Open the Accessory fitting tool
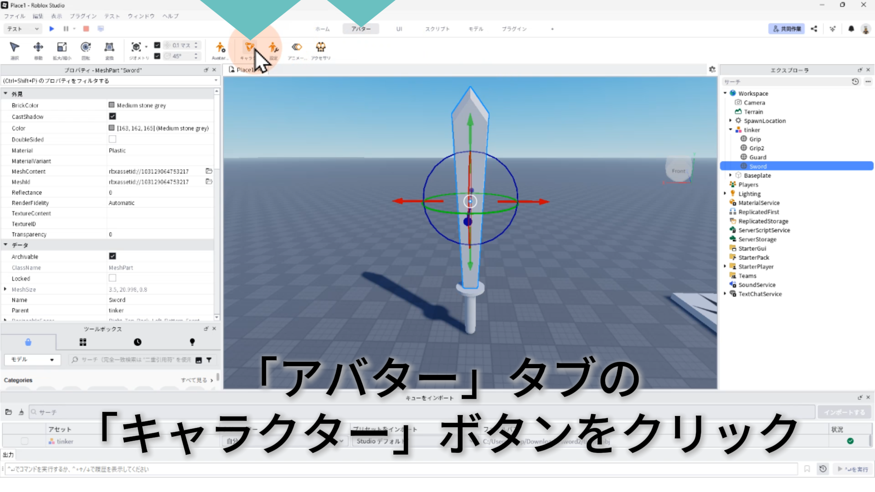The width and height of the screenshot is (875, 492). (x=320, y=47)
